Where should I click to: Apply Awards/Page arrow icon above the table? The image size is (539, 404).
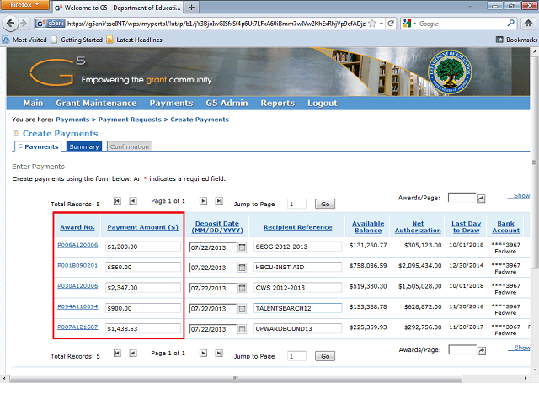(482, 199)
